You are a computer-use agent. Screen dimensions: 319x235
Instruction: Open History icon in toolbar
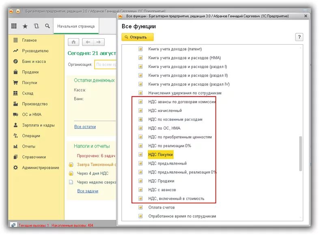37,26
